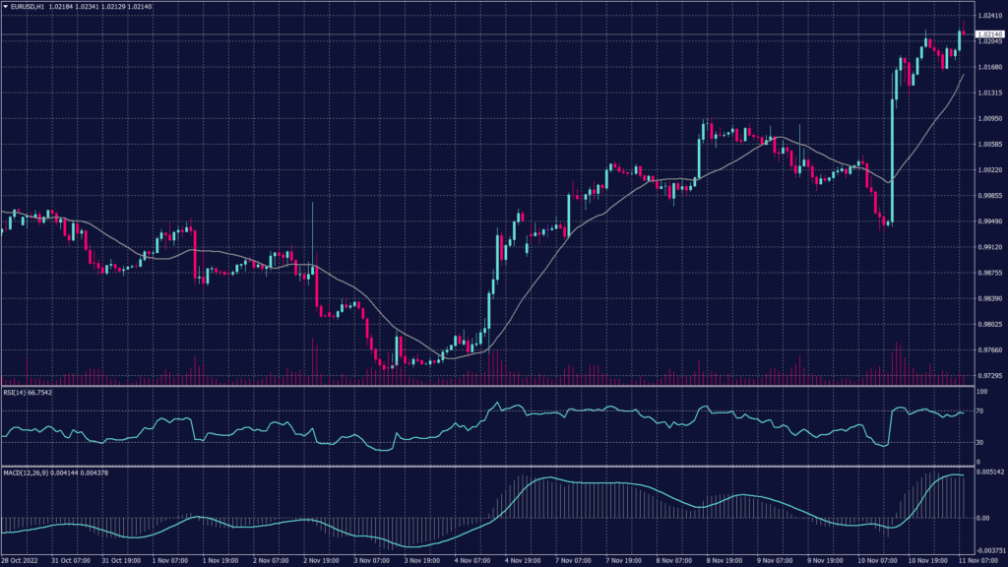Open the dropdown arrow beside EURUSD,H1
This screenshot has width=1008, height=567.
click(5, 7)
